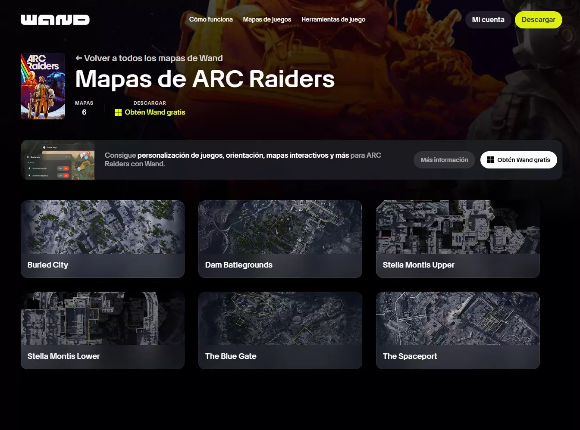Click the Mapas de ARC Raiders heading
This screenshot has width=580, height=430.
coord(205,79)
